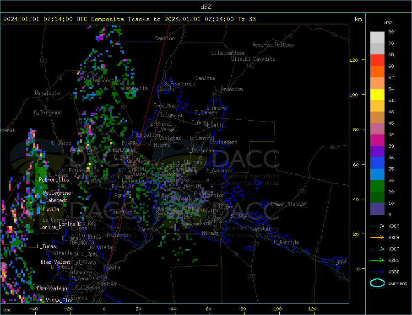Viewport: 412px width, 315px height.
Task: Pick the yellow swatch below 54 dBZ
Action: click(x=377, y=95)
